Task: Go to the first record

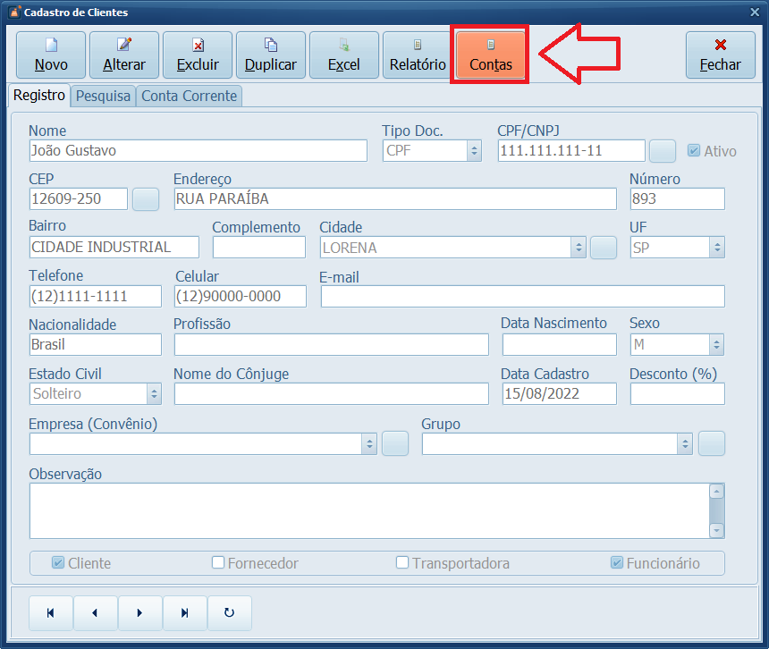Action: [51, 613]
